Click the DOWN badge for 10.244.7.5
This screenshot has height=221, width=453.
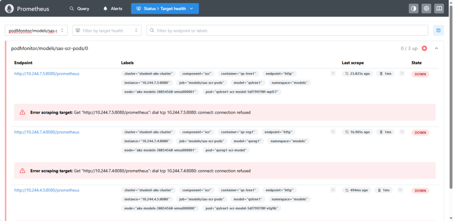click(420, 74)
